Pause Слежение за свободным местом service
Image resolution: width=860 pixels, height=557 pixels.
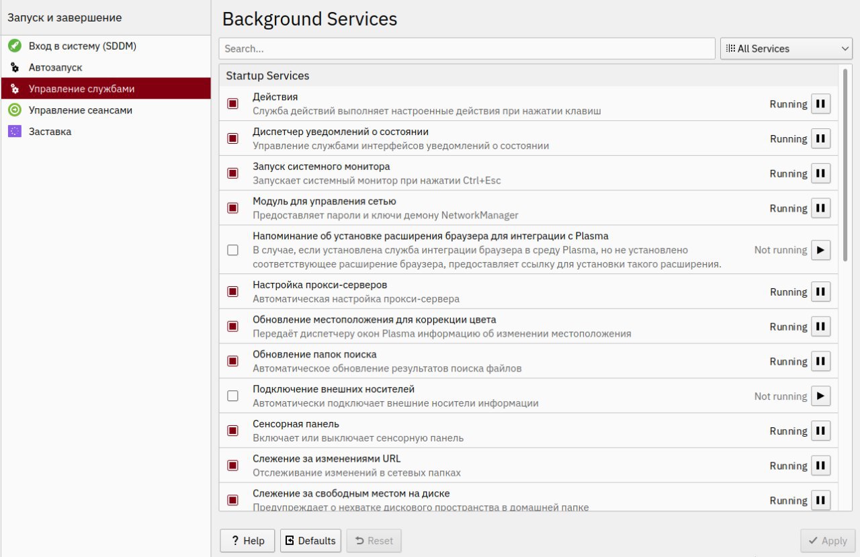(x=820, y=501)
